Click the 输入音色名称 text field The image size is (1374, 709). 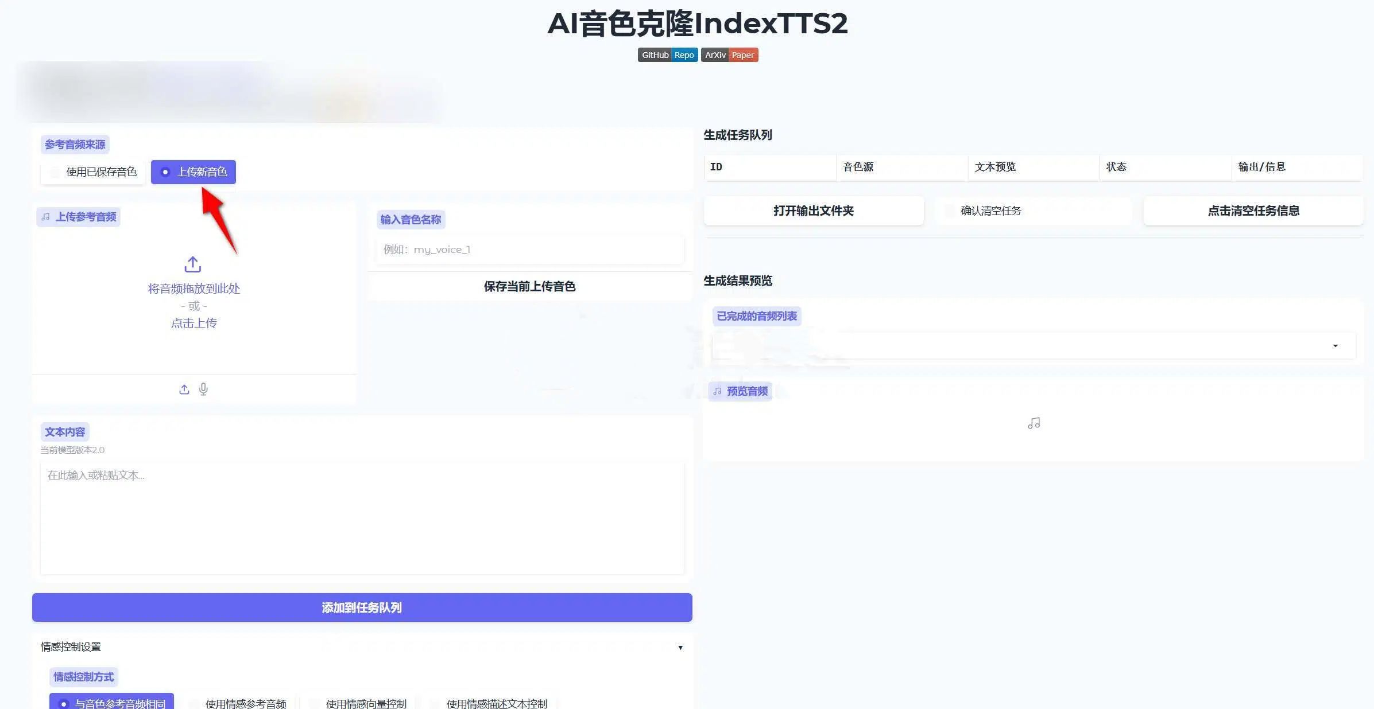point(529,250)
